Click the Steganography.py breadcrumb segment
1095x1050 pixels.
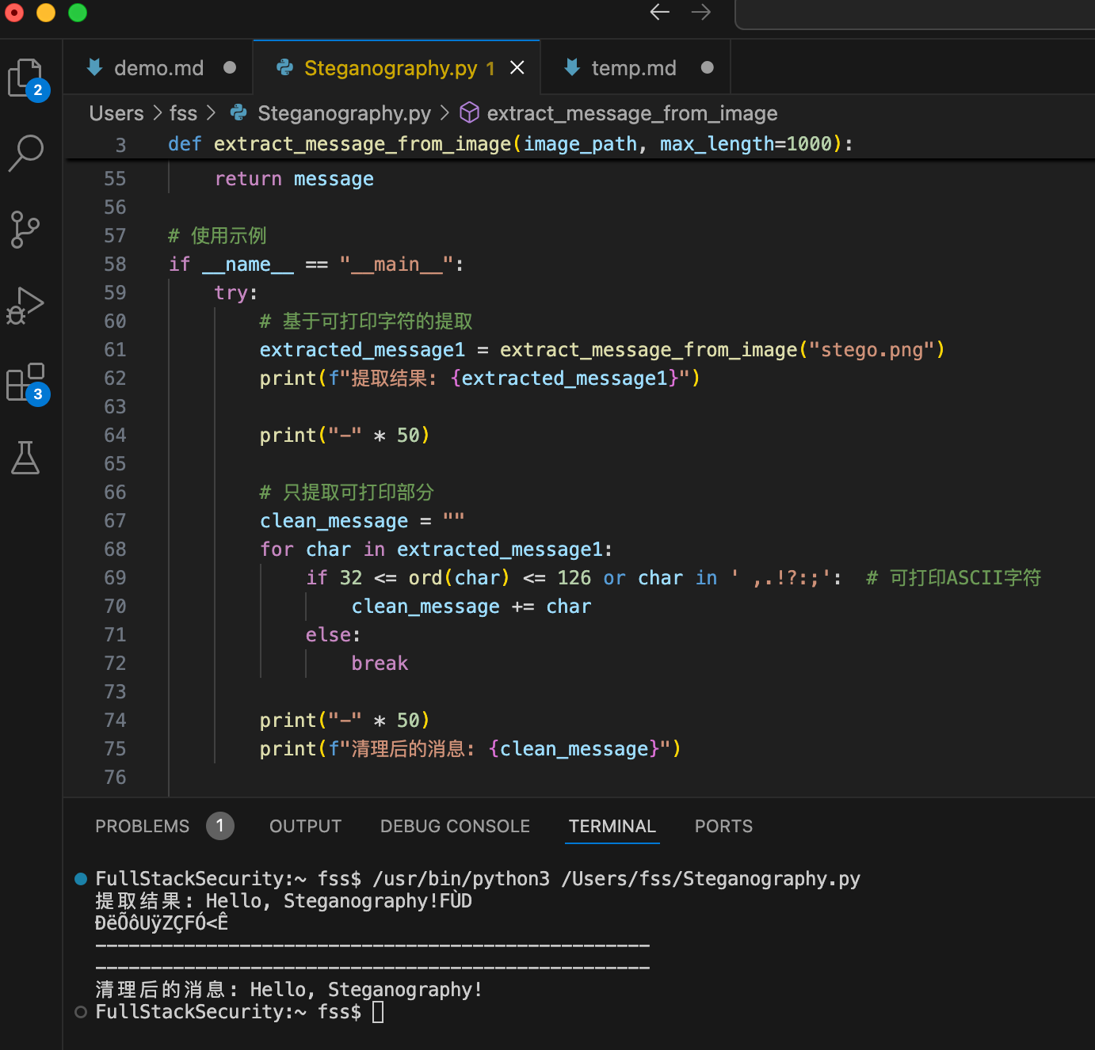click(344, 113)
